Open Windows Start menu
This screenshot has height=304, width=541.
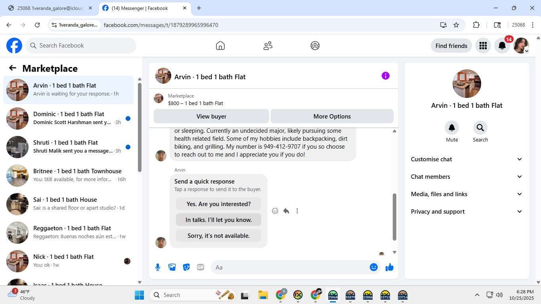click(x=140, y=295)
